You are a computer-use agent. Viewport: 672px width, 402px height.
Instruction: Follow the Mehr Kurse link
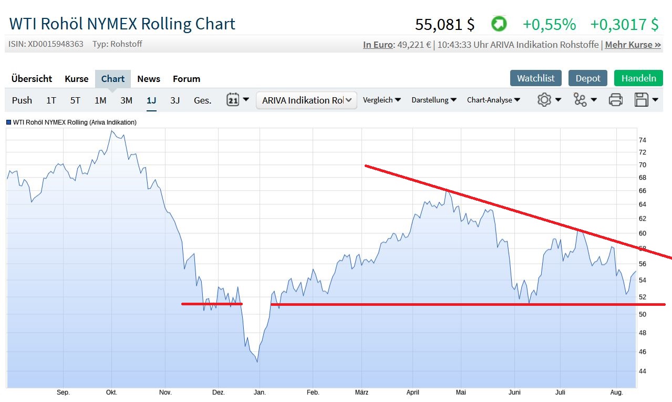(x=633, y=45)
